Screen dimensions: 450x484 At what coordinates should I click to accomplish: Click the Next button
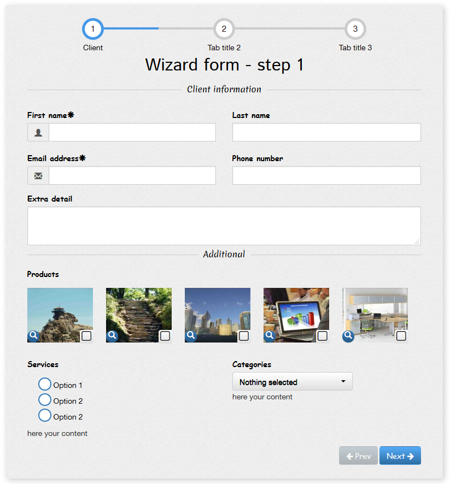pyautogui.click(x=400, y=455)
